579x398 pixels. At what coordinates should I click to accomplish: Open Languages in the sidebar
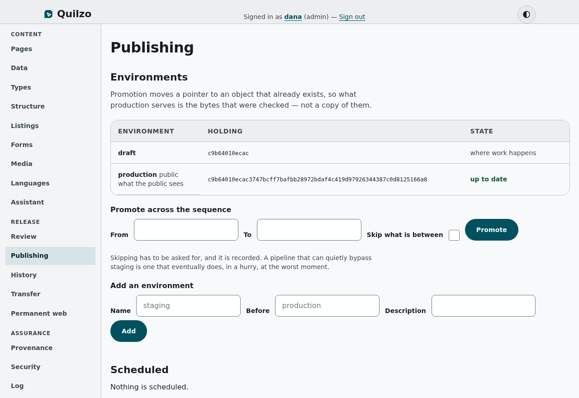coord(50,183)
